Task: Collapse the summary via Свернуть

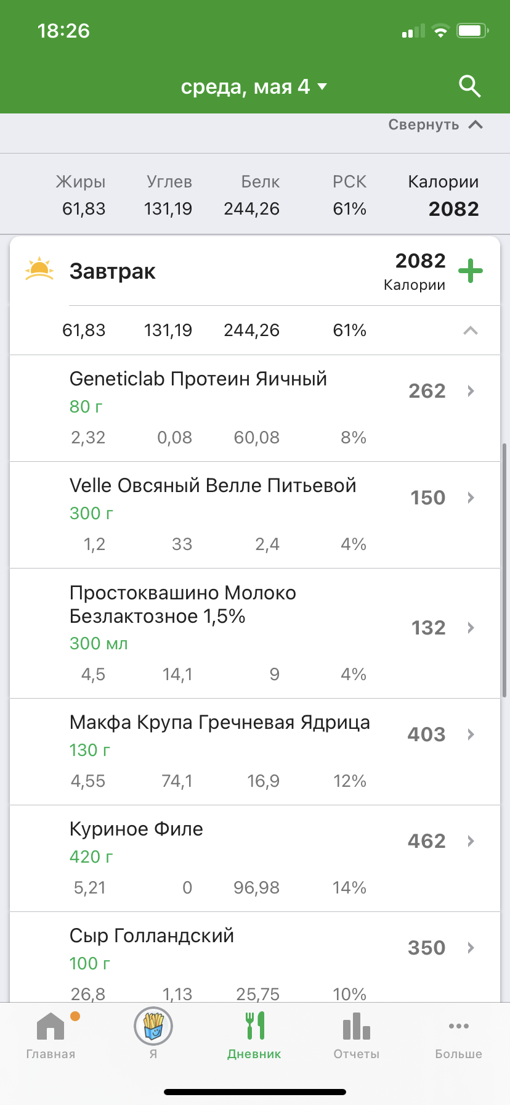Action: [435, 125]
